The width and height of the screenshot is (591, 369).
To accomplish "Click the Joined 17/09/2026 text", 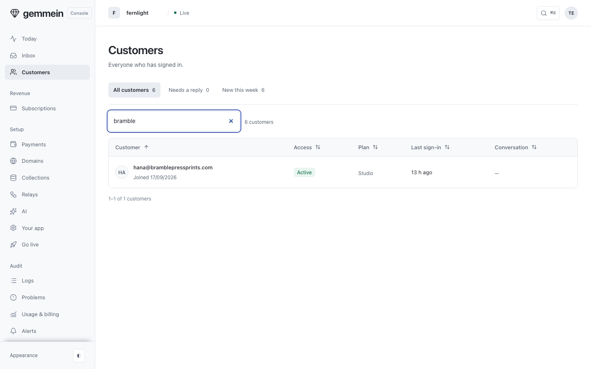I will (x=155, y=178).
